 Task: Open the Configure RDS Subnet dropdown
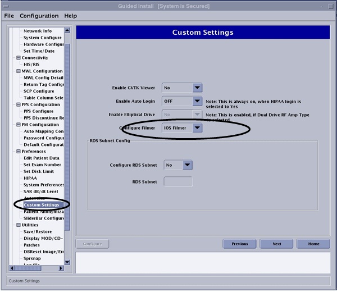click(x=188, y=165)
